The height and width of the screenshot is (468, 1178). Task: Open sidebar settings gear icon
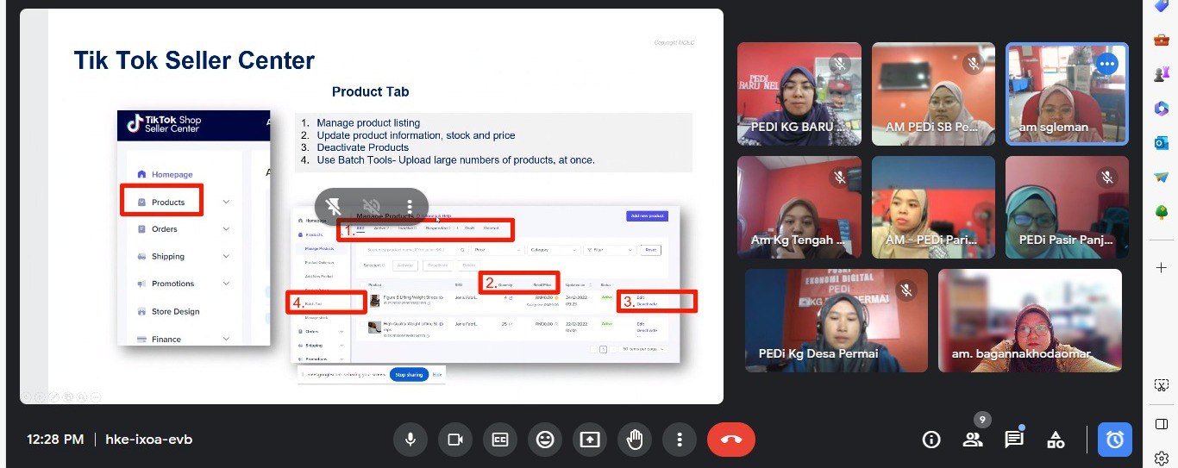tap(1161, 458)
